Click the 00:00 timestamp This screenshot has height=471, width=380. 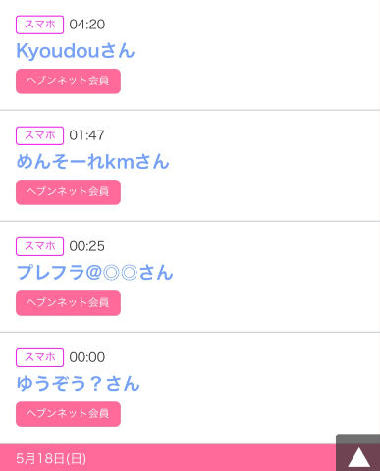pos(87,357)
